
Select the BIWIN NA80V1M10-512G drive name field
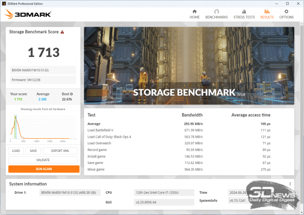43,70
